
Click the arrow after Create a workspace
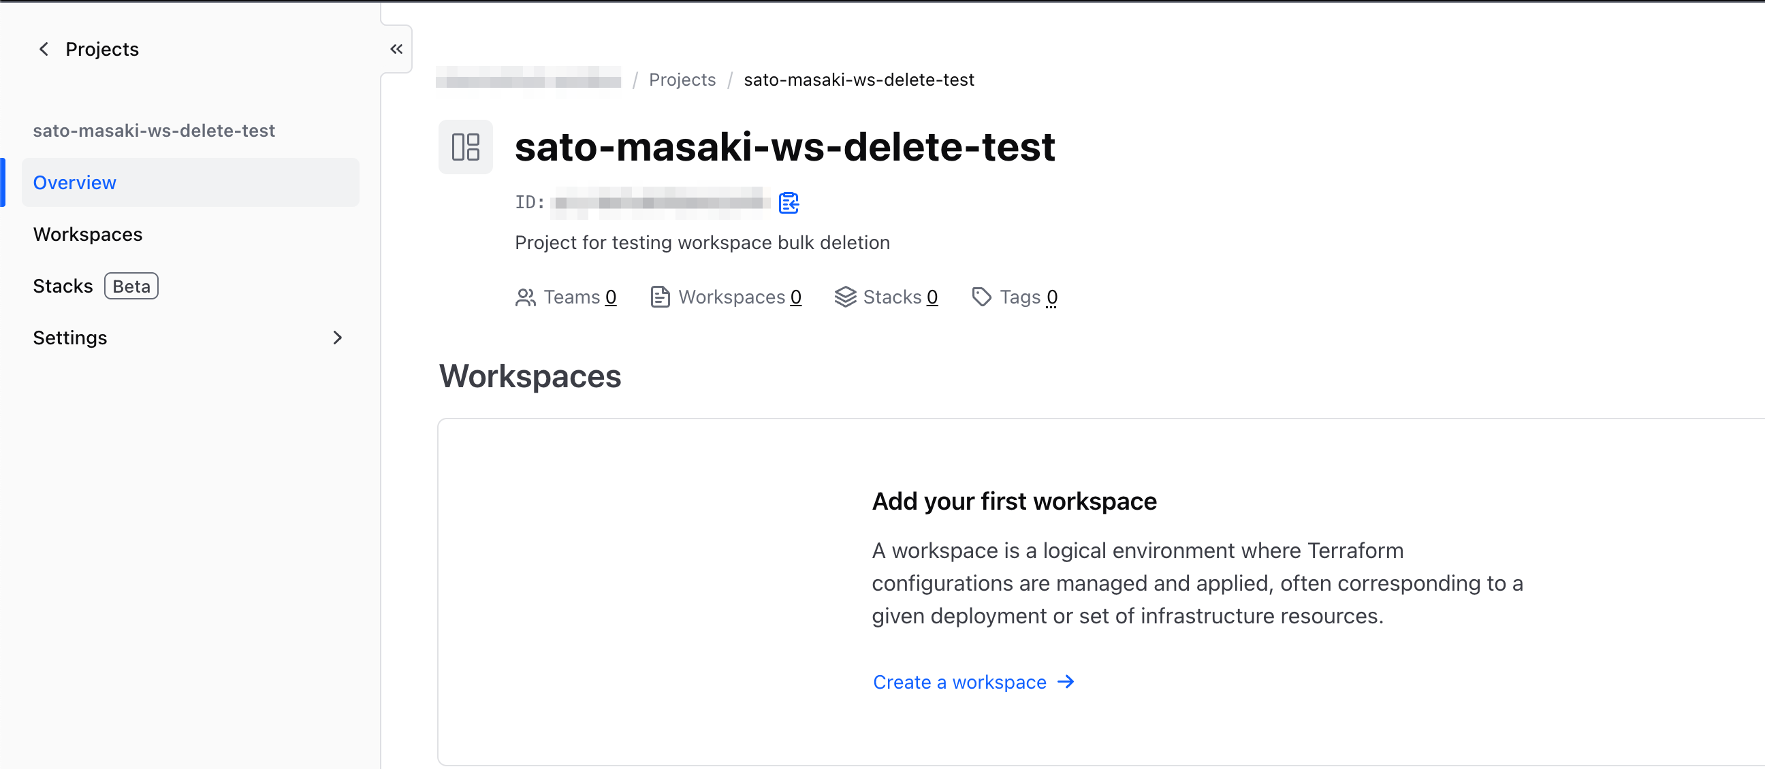[1066, 682]
